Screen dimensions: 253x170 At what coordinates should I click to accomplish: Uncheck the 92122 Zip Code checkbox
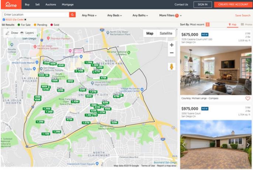pos(4,20)
